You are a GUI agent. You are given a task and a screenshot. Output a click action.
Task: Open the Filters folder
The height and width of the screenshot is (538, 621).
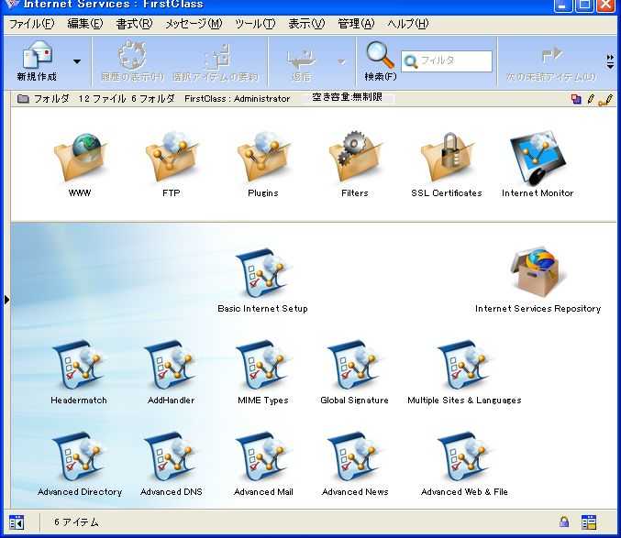355,159
